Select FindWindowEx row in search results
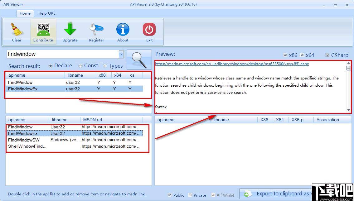The width and height of the screenshot is (354, 201). coord(75,89)
